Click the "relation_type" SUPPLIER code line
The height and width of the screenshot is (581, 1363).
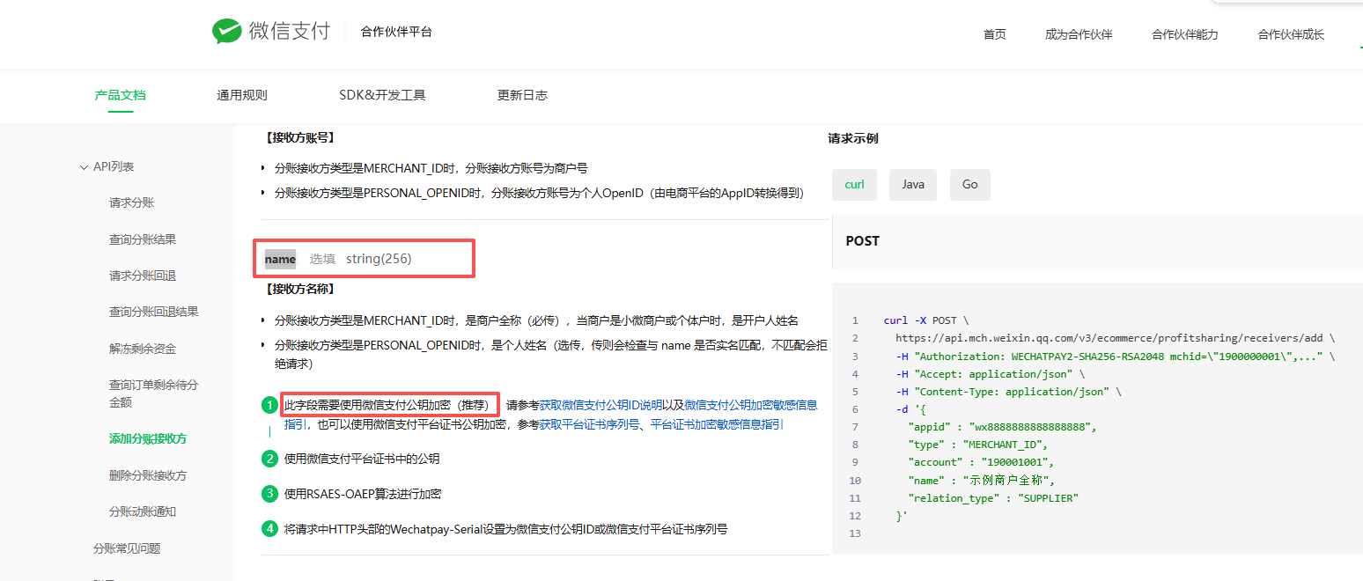(x=993, y=498)
